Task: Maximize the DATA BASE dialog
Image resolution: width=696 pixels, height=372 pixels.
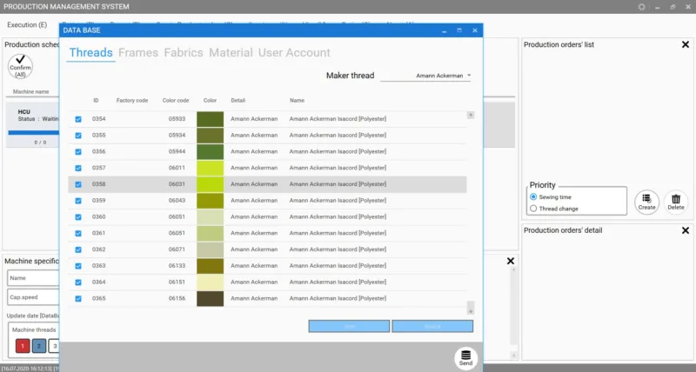Action: coord(459,30)
